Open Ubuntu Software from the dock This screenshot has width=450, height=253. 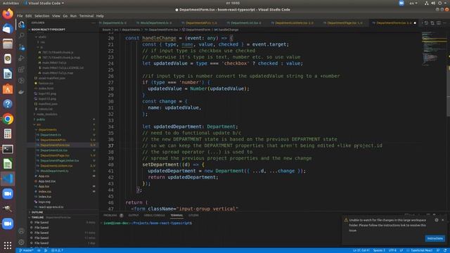pos(8,89)
